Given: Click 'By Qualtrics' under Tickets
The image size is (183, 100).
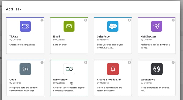Looking at the screenshot, I should (15, 40).
